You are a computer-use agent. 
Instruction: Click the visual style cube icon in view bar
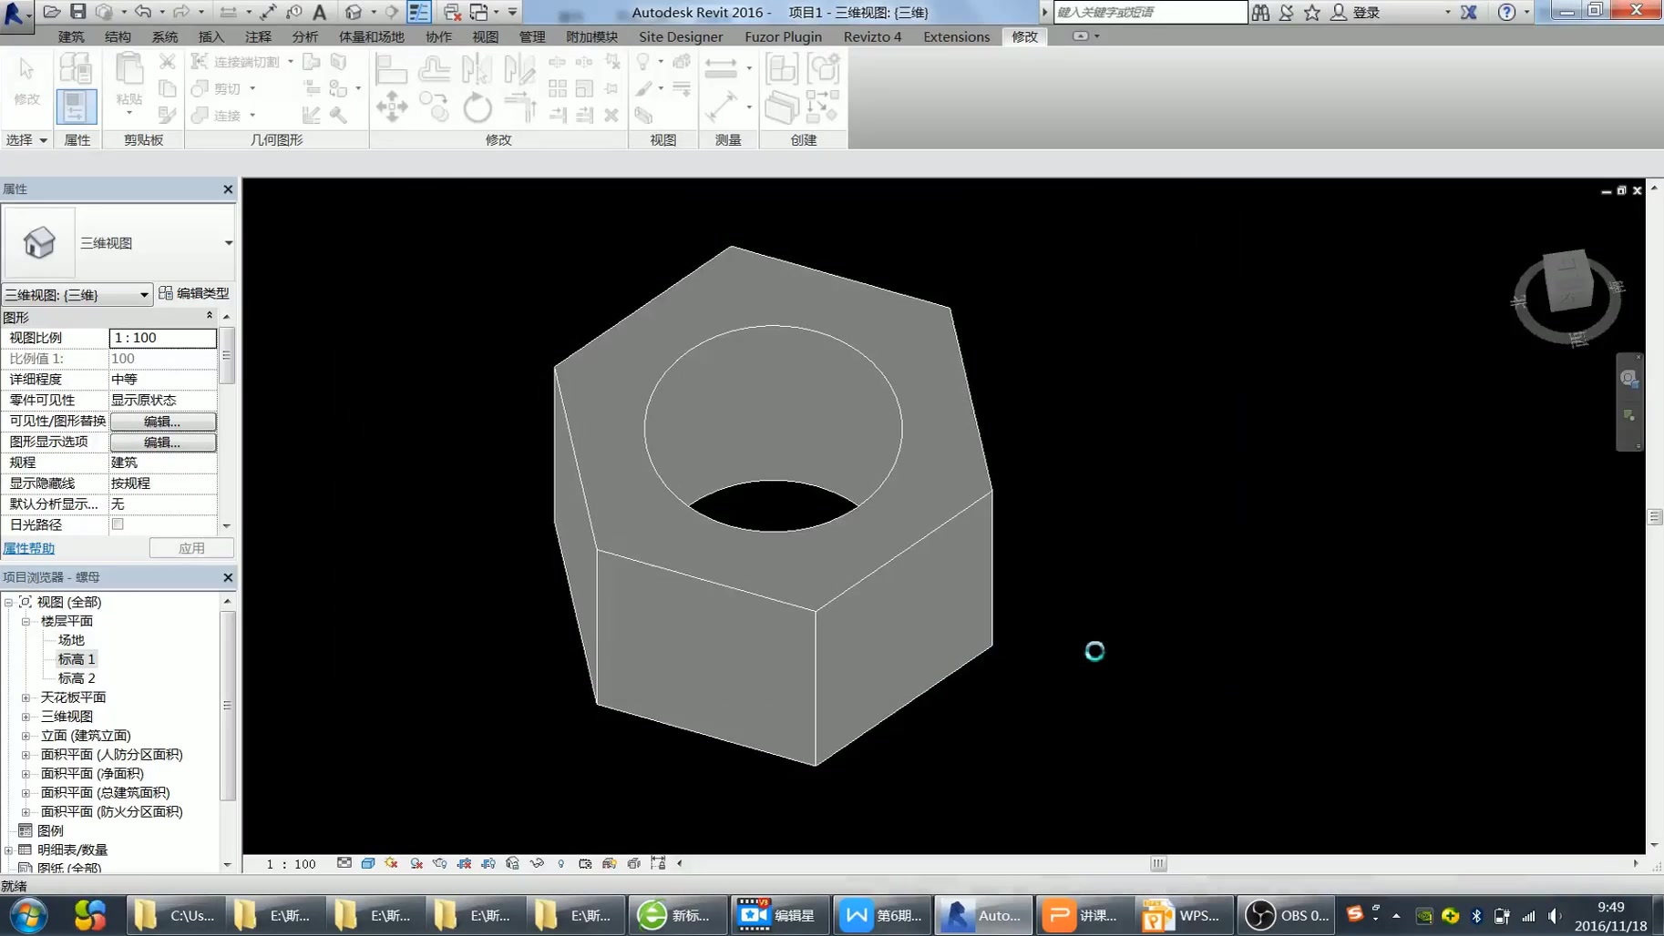(x=368, y=863)
